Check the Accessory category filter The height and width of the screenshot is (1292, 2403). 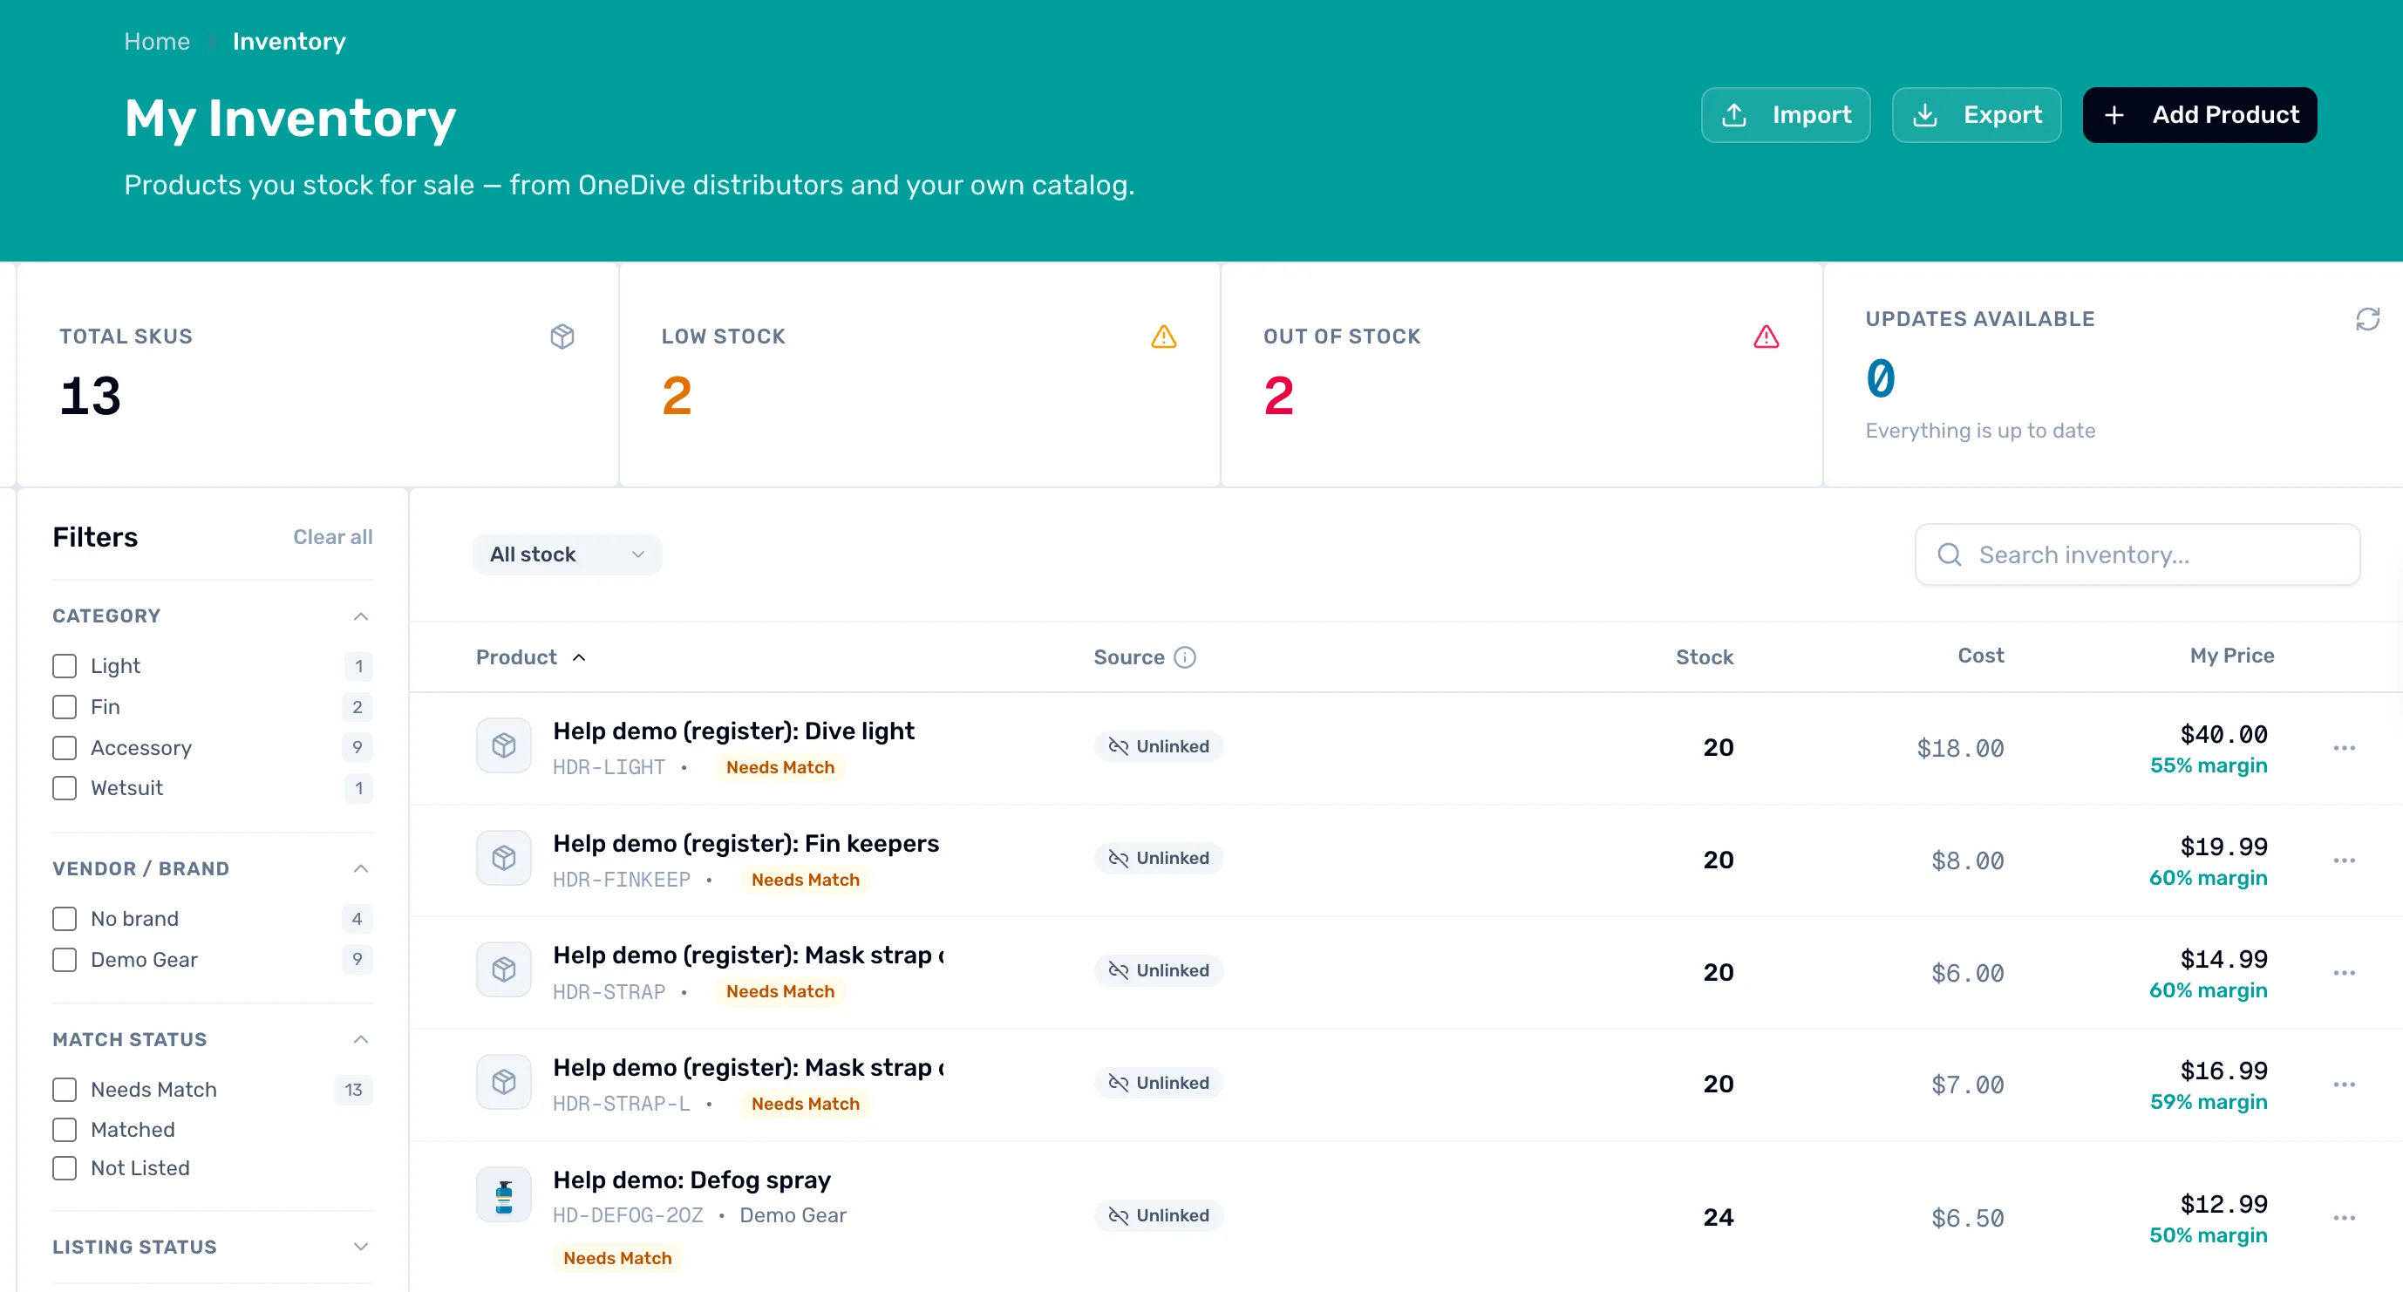65,748
